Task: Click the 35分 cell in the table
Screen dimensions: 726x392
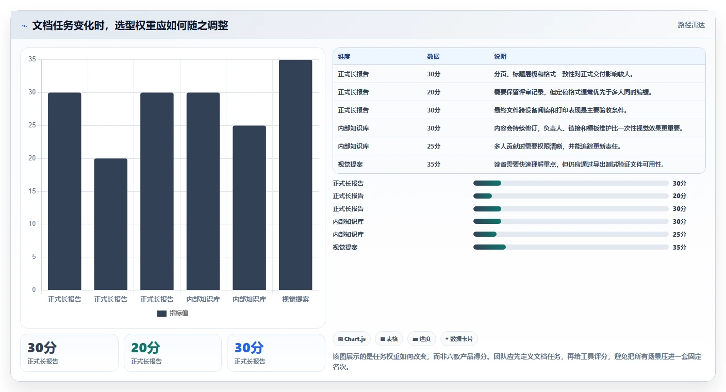Action: (434, 165)
